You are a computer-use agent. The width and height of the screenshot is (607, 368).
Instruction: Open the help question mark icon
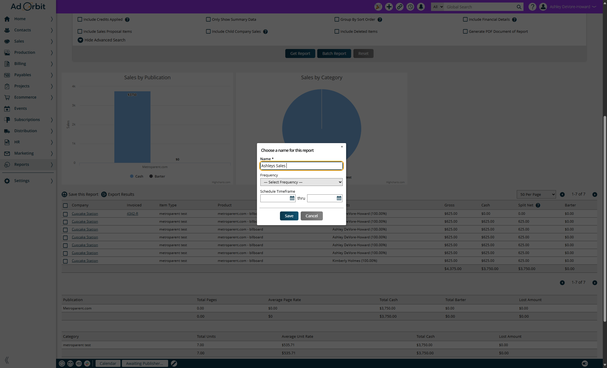tap(532, 7)
